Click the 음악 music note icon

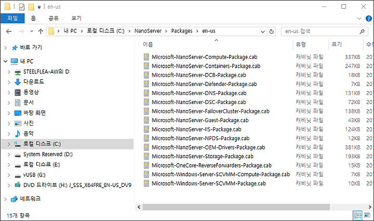[18, 134]
